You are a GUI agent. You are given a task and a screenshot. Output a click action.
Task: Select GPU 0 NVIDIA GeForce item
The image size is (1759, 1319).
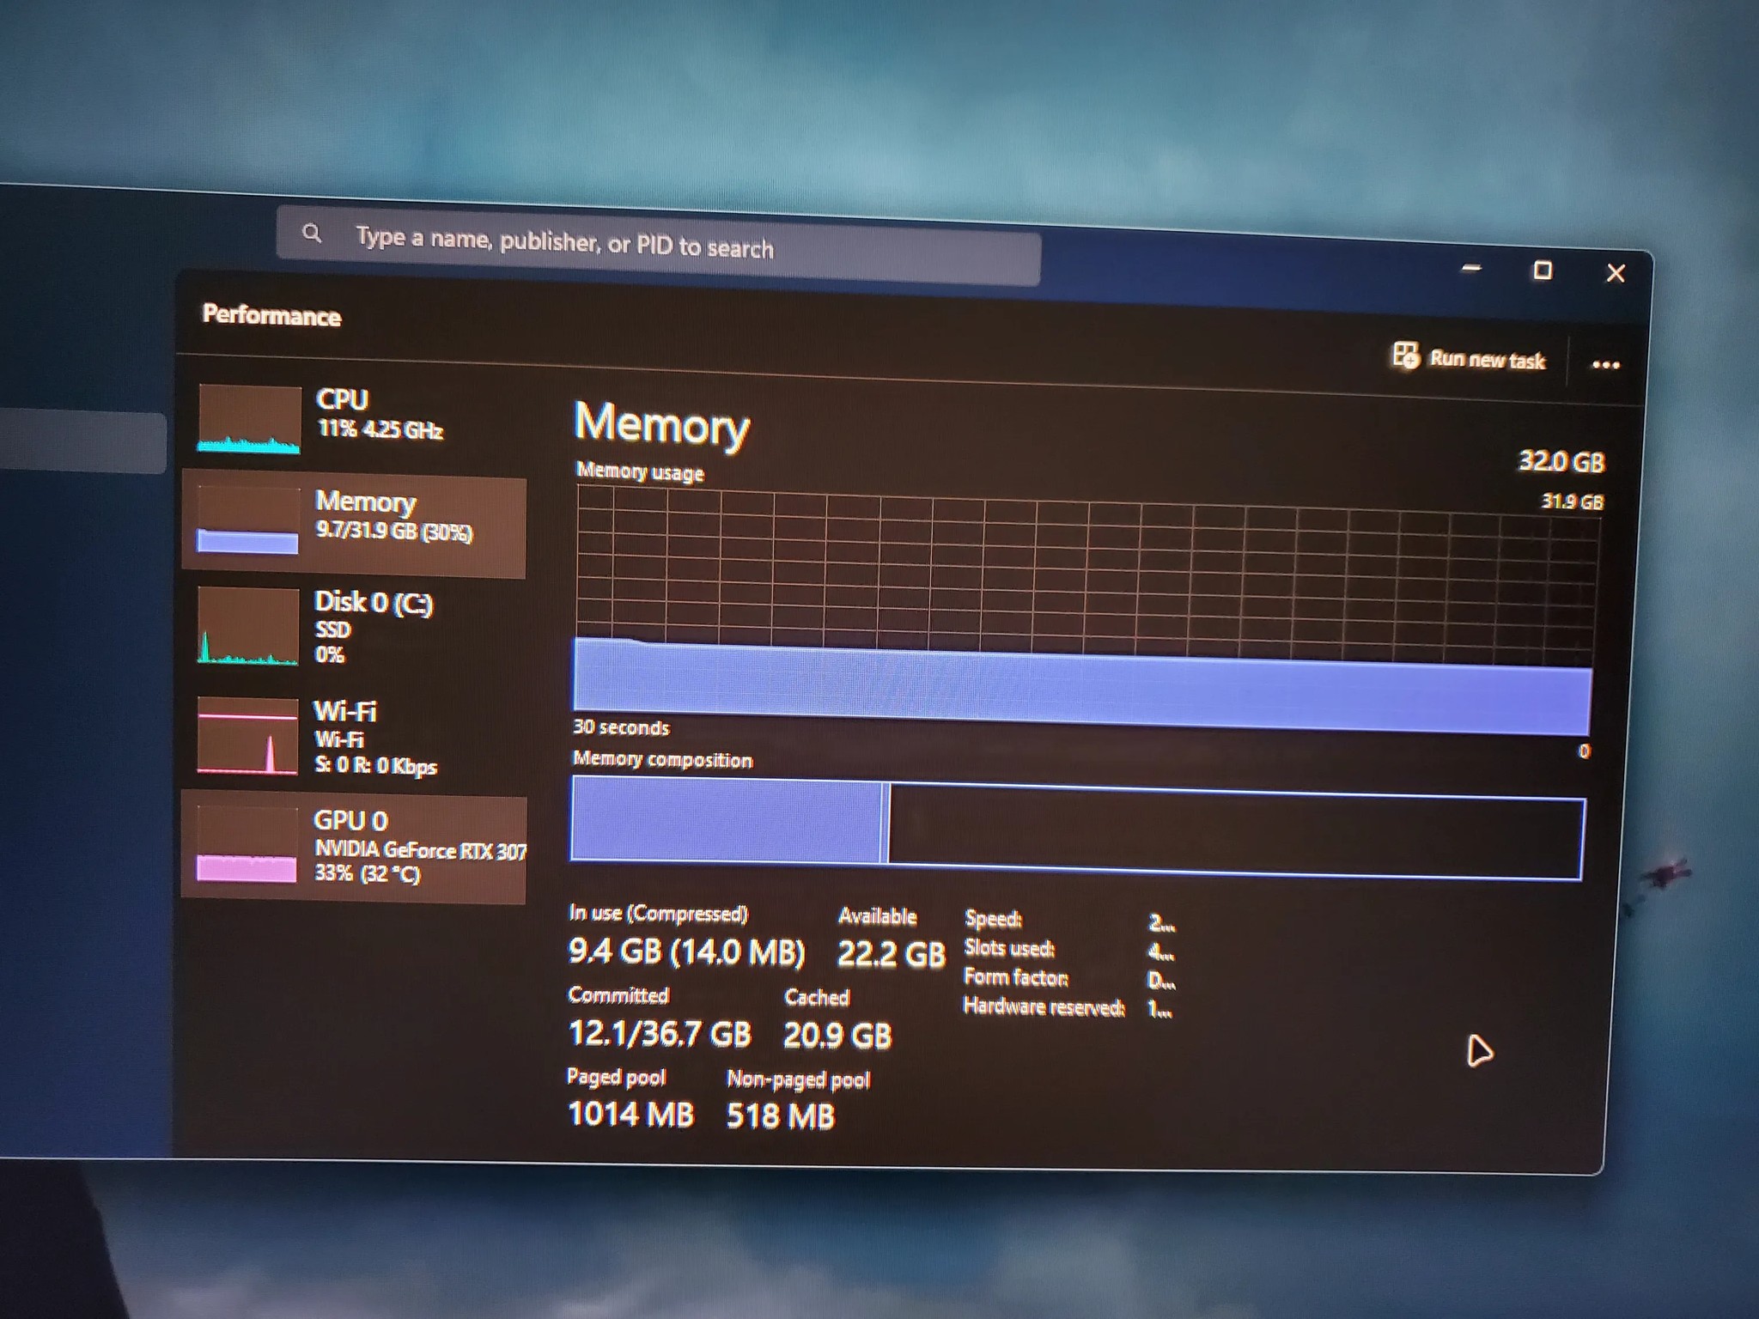[x=354, y=848]
